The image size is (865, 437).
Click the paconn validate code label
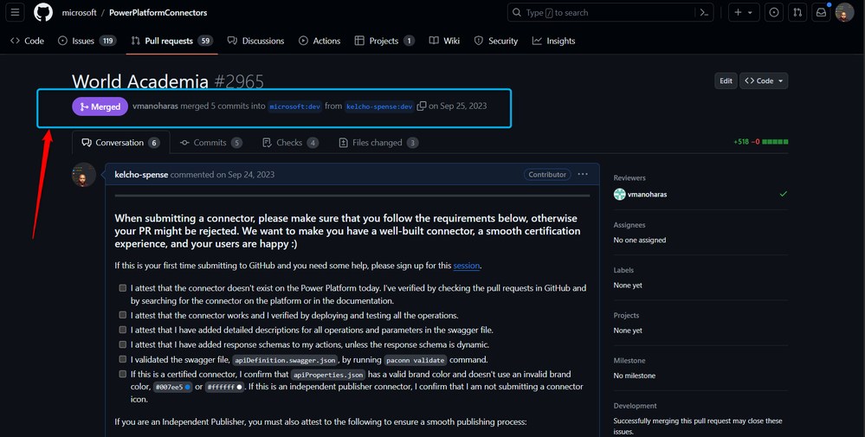click(416, 360)
